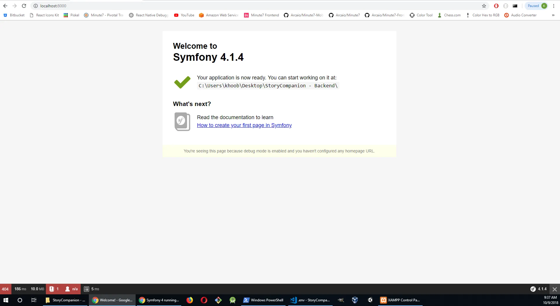
Task: Click the Symfony 4.1.4 version logo
Action: [538, 289]
